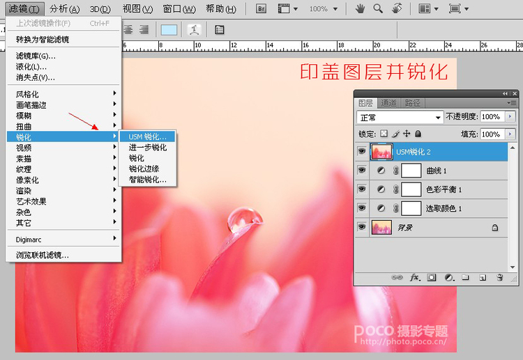This screenshot has width=523, height=360.
Task: Open the 分析(A) menu
Action: 64,8
